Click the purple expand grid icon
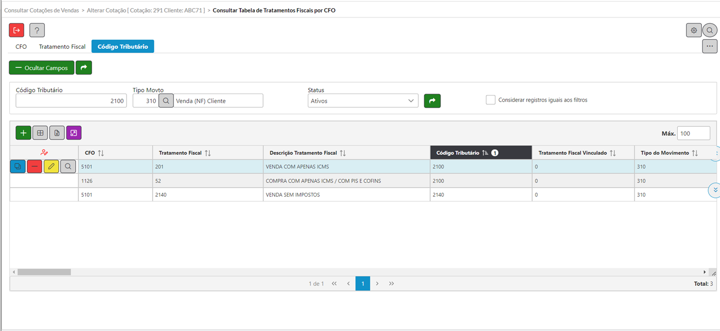 tap(74, 133)
